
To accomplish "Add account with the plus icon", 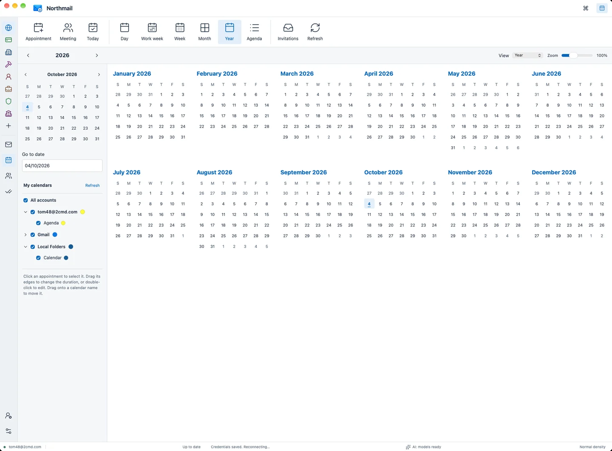I will [8, 126].
